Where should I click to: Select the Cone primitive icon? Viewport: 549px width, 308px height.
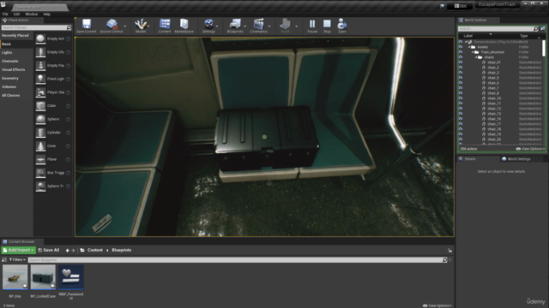[x=40, y=145]
